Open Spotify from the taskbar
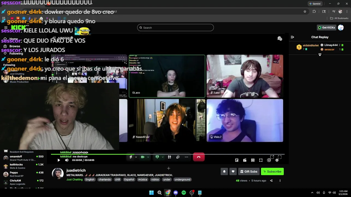 [x=184, y=193]
